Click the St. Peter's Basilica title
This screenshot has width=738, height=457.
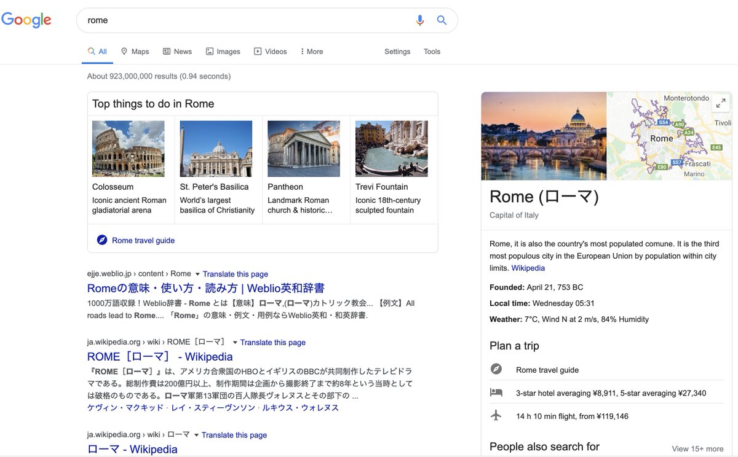tap(214, 187)
